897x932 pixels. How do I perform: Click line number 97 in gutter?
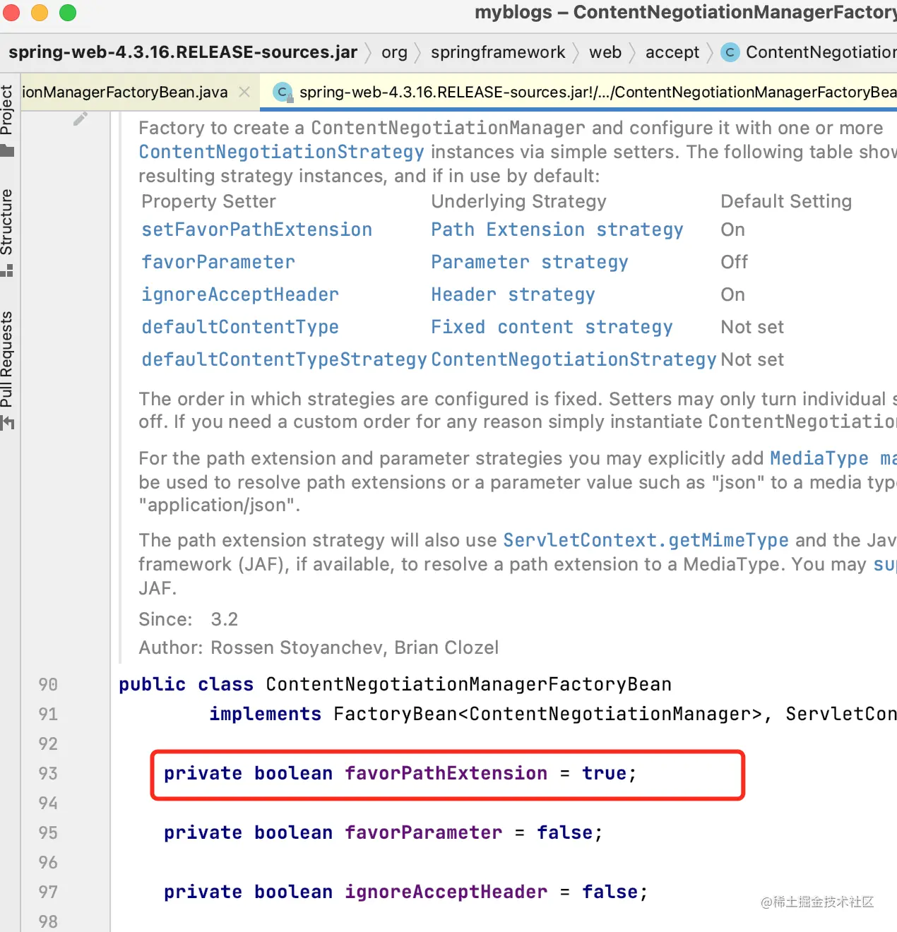[48, 892]
